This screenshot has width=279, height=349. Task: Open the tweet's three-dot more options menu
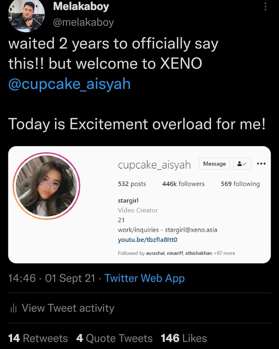(x=265, y=7)
